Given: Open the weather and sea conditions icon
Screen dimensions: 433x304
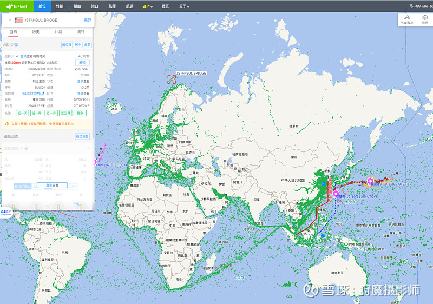Looking at the screenshot, I should pyautogui.click(x=407, y=19).
